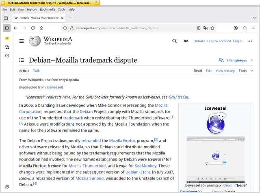Translate this page using the translate icon
Viewport: 260px width, 193px height.
click(x=206, y=28)
